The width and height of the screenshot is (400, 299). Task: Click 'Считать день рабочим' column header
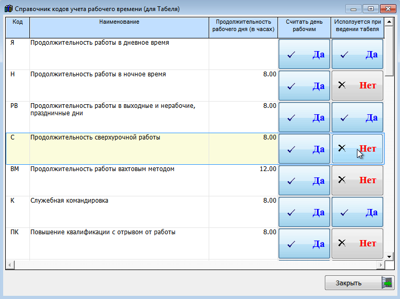(x=304, y=27)
